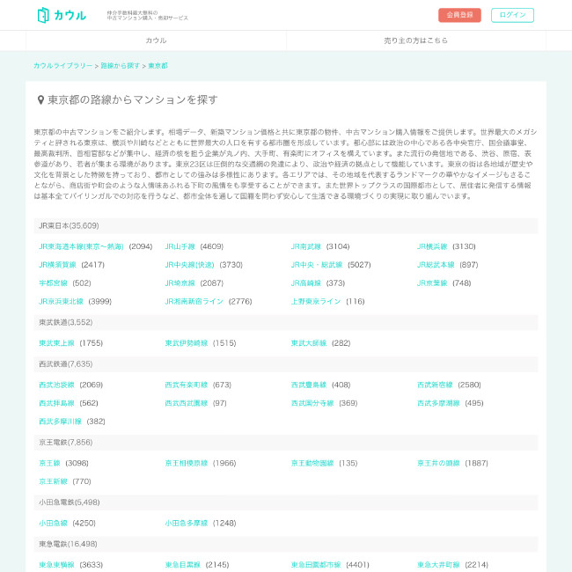The image size is (572, 572).
Task: Select the 東武東上線 link
Action: coord(56,343)
